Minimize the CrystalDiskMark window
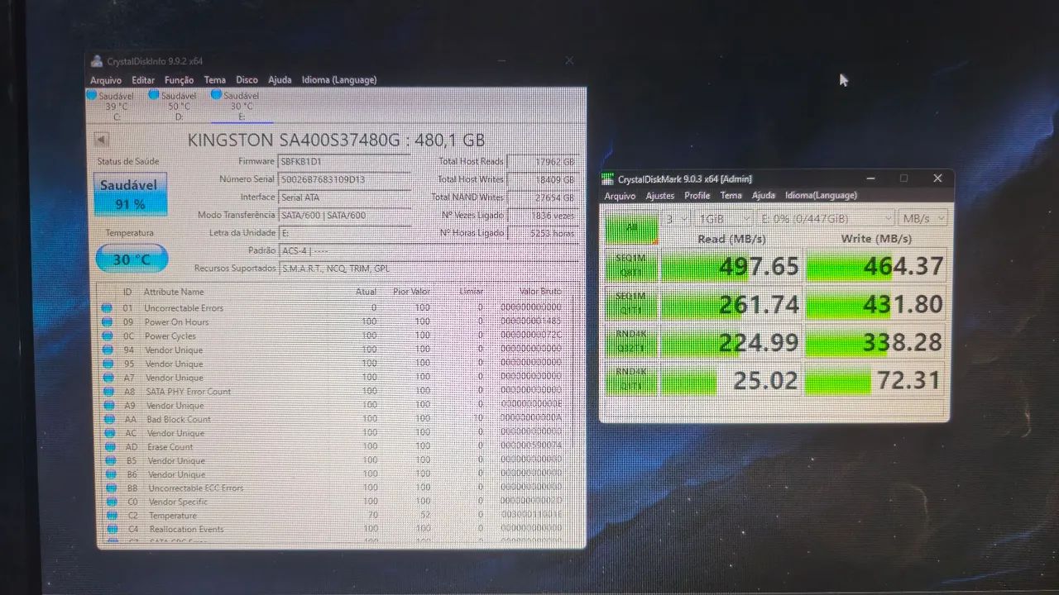1059x595 pixels. [x=870, y=178]
